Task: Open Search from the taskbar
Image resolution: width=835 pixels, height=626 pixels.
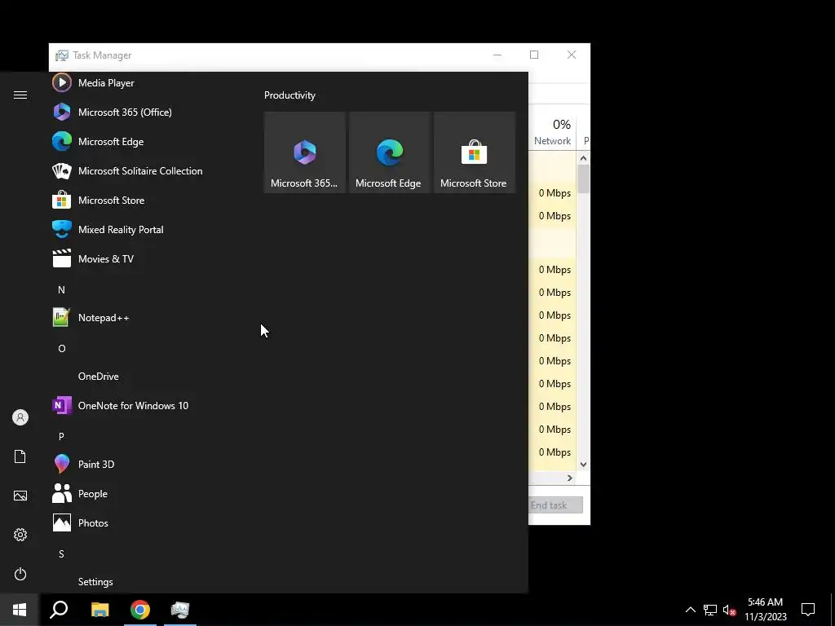Action: pos(59,610)
